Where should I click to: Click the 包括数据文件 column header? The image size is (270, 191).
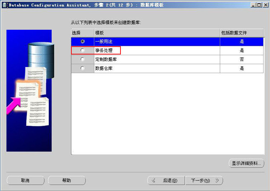pos(242,33)
